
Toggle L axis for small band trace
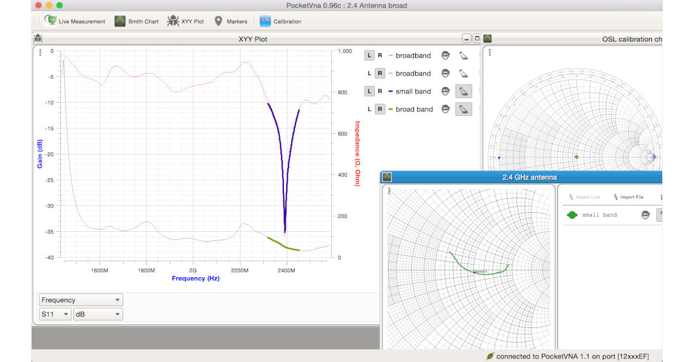tap(370, 92)
